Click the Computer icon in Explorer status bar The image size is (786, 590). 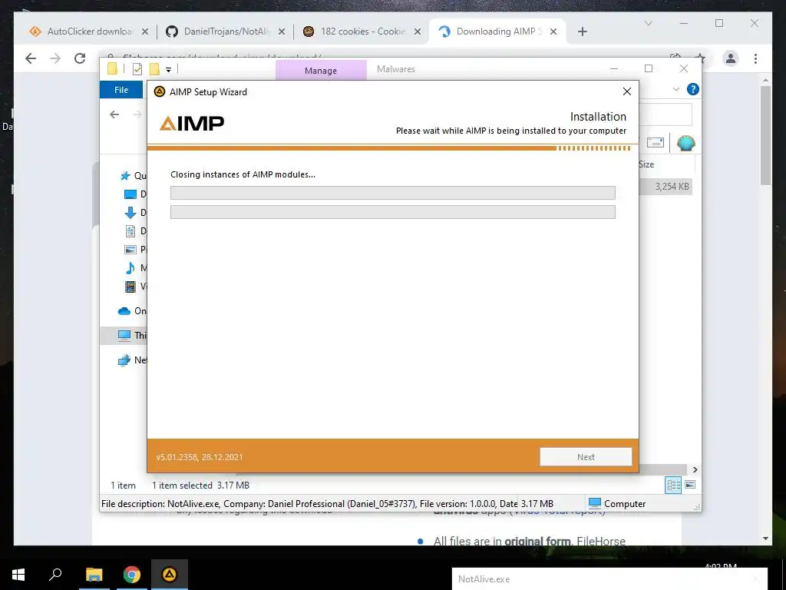click(x=595, y=503)
